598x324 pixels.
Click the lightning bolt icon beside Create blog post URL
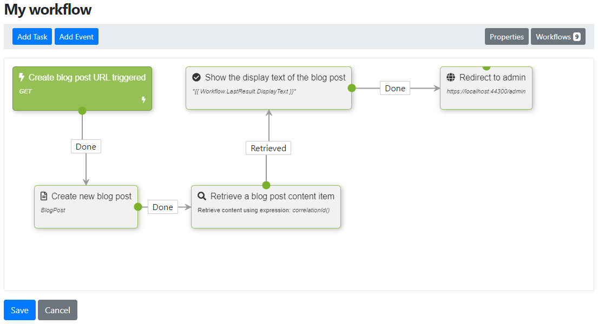coord(22,77)
